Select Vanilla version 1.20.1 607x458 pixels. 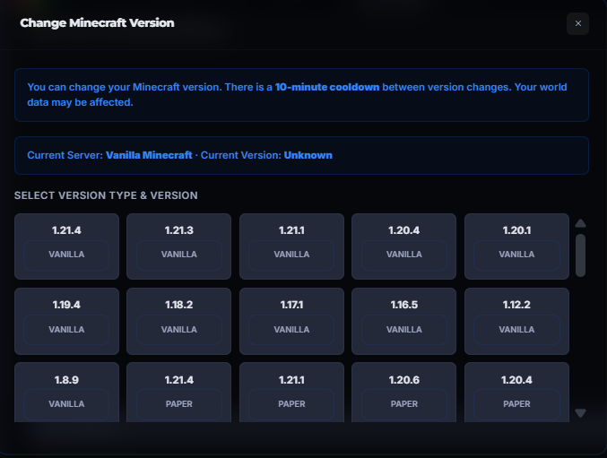[x=516, y=246]
